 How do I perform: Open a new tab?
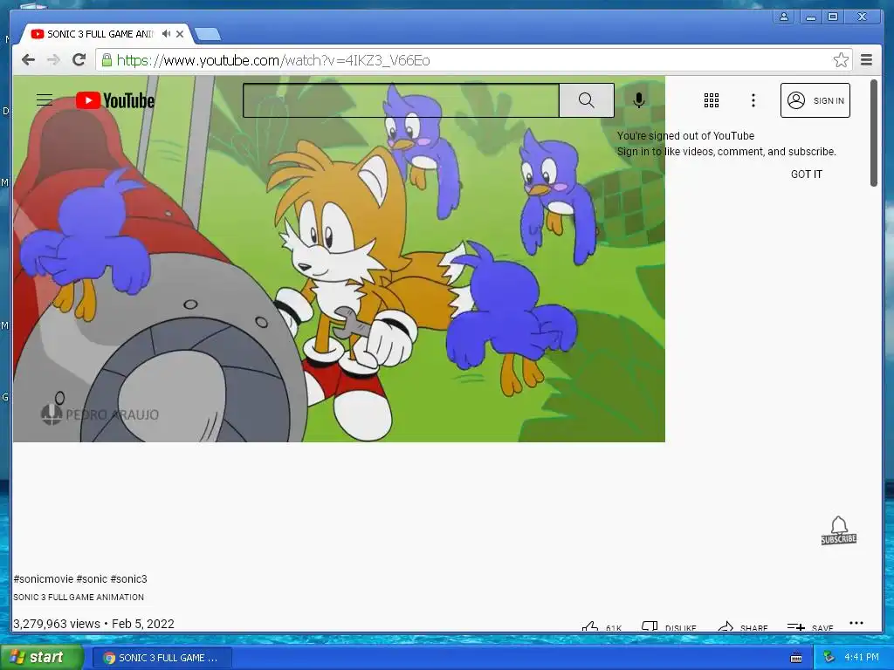click(x=208, y=35)
